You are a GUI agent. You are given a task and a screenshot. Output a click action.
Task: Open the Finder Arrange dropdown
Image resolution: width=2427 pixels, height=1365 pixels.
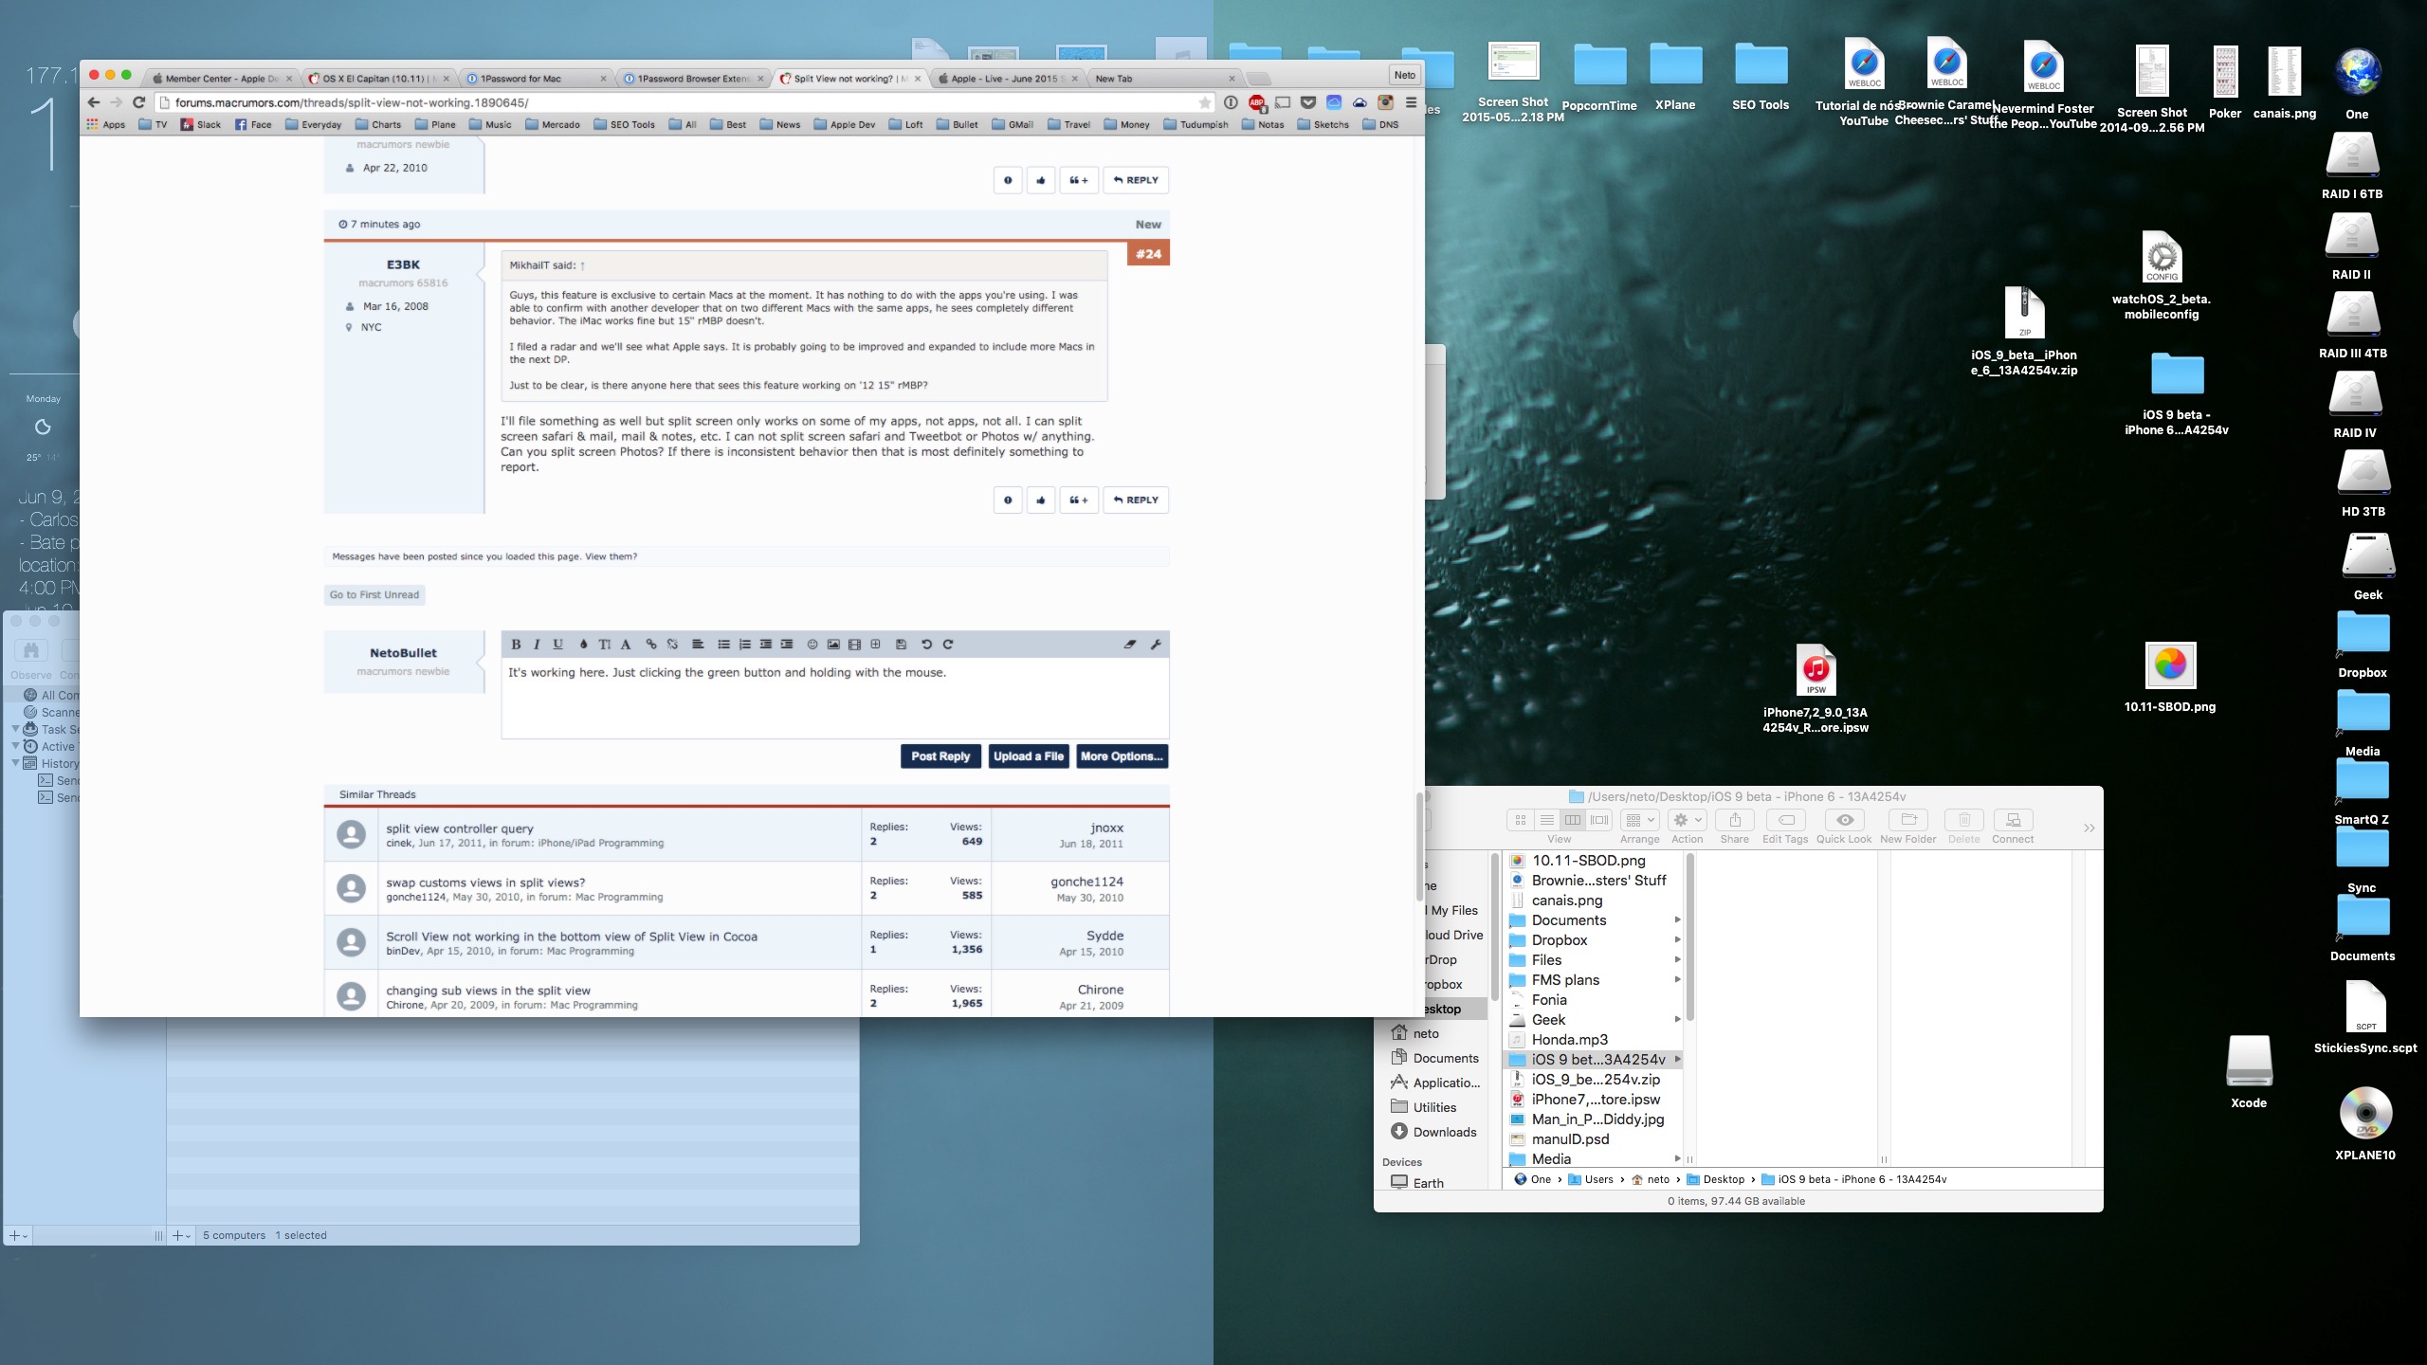(x=1639, y=820)
